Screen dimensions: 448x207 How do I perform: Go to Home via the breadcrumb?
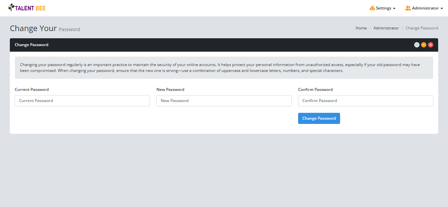(361, 28)
